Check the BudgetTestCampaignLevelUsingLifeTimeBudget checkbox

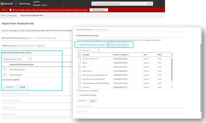79,83
